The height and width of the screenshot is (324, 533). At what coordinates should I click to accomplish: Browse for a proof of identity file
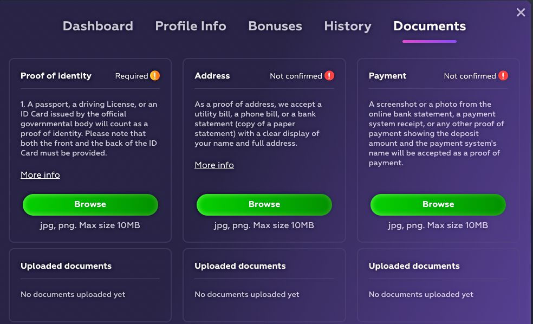pyautogui.click(x=90, y=205)
